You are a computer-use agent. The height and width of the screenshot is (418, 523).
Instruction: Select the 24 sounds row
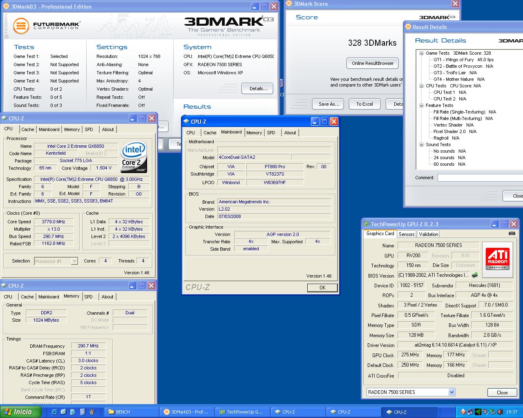pyautogui.click(x=449, y=158)
